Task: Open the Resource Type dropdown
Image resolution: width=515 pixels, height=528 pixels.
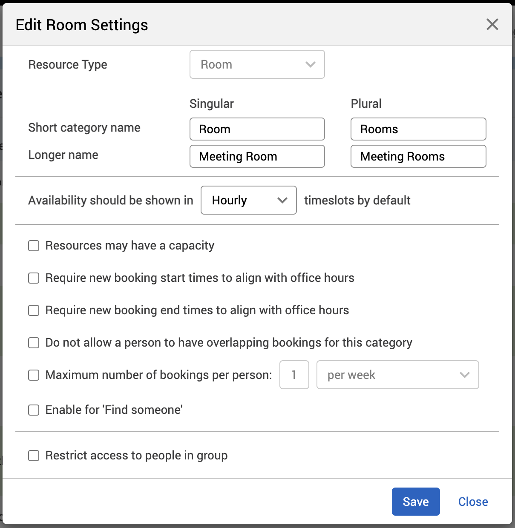Action: click(257, 64)
